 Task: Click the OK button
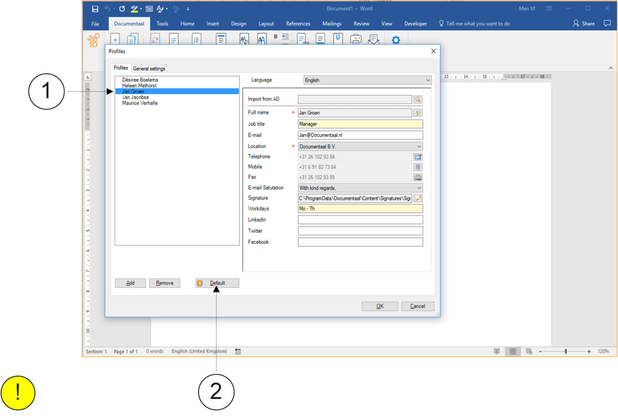click(x=379, y=306)
